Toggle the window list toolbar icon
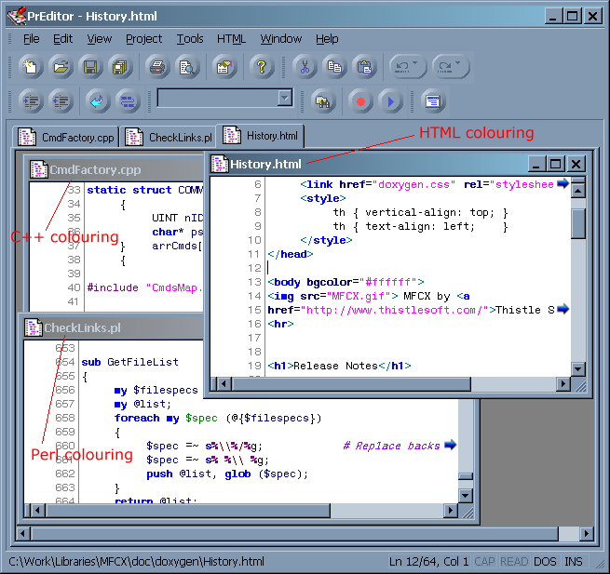Image resolution: width=610 pixels, height=574 pixels. pyautogui.click(x=433, y=101)
